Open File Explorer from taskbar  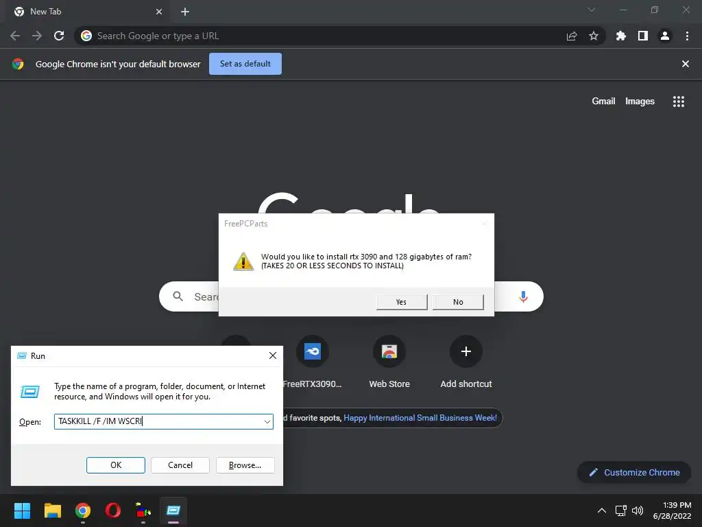(52, 511)
